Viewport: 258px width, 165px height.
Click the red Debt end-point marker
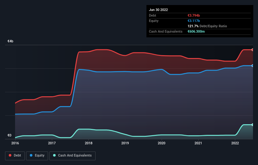(x=253, y=50)
